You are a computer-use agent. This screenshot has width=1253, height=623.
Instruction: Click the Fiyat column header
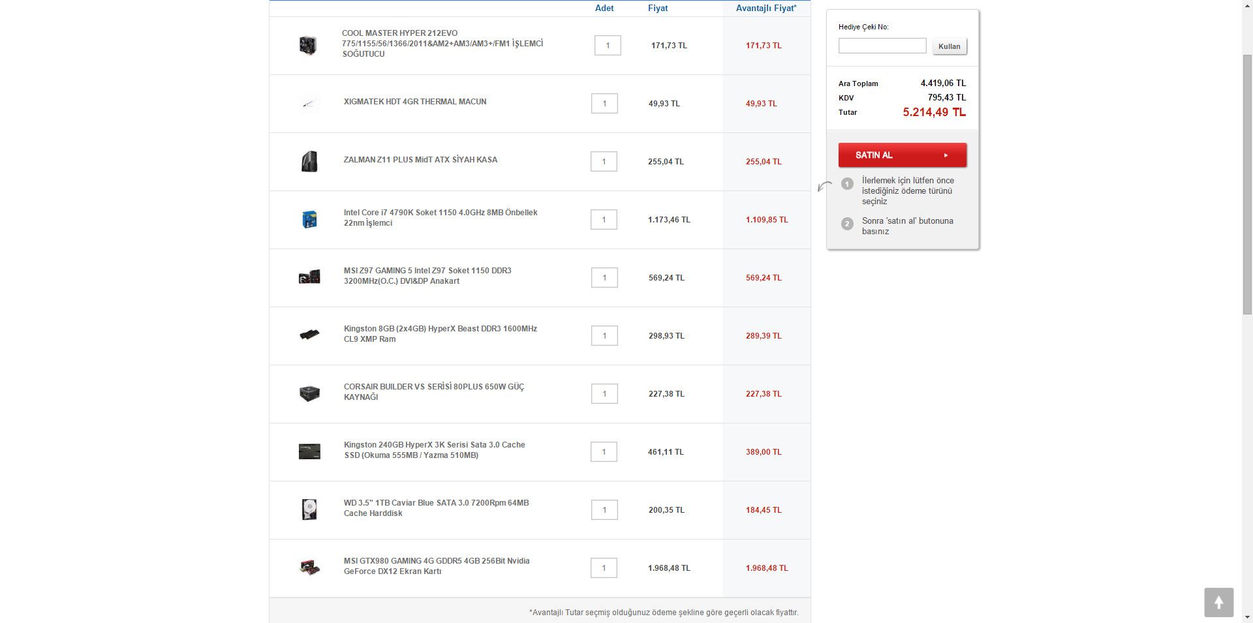[x=658, y=8]
